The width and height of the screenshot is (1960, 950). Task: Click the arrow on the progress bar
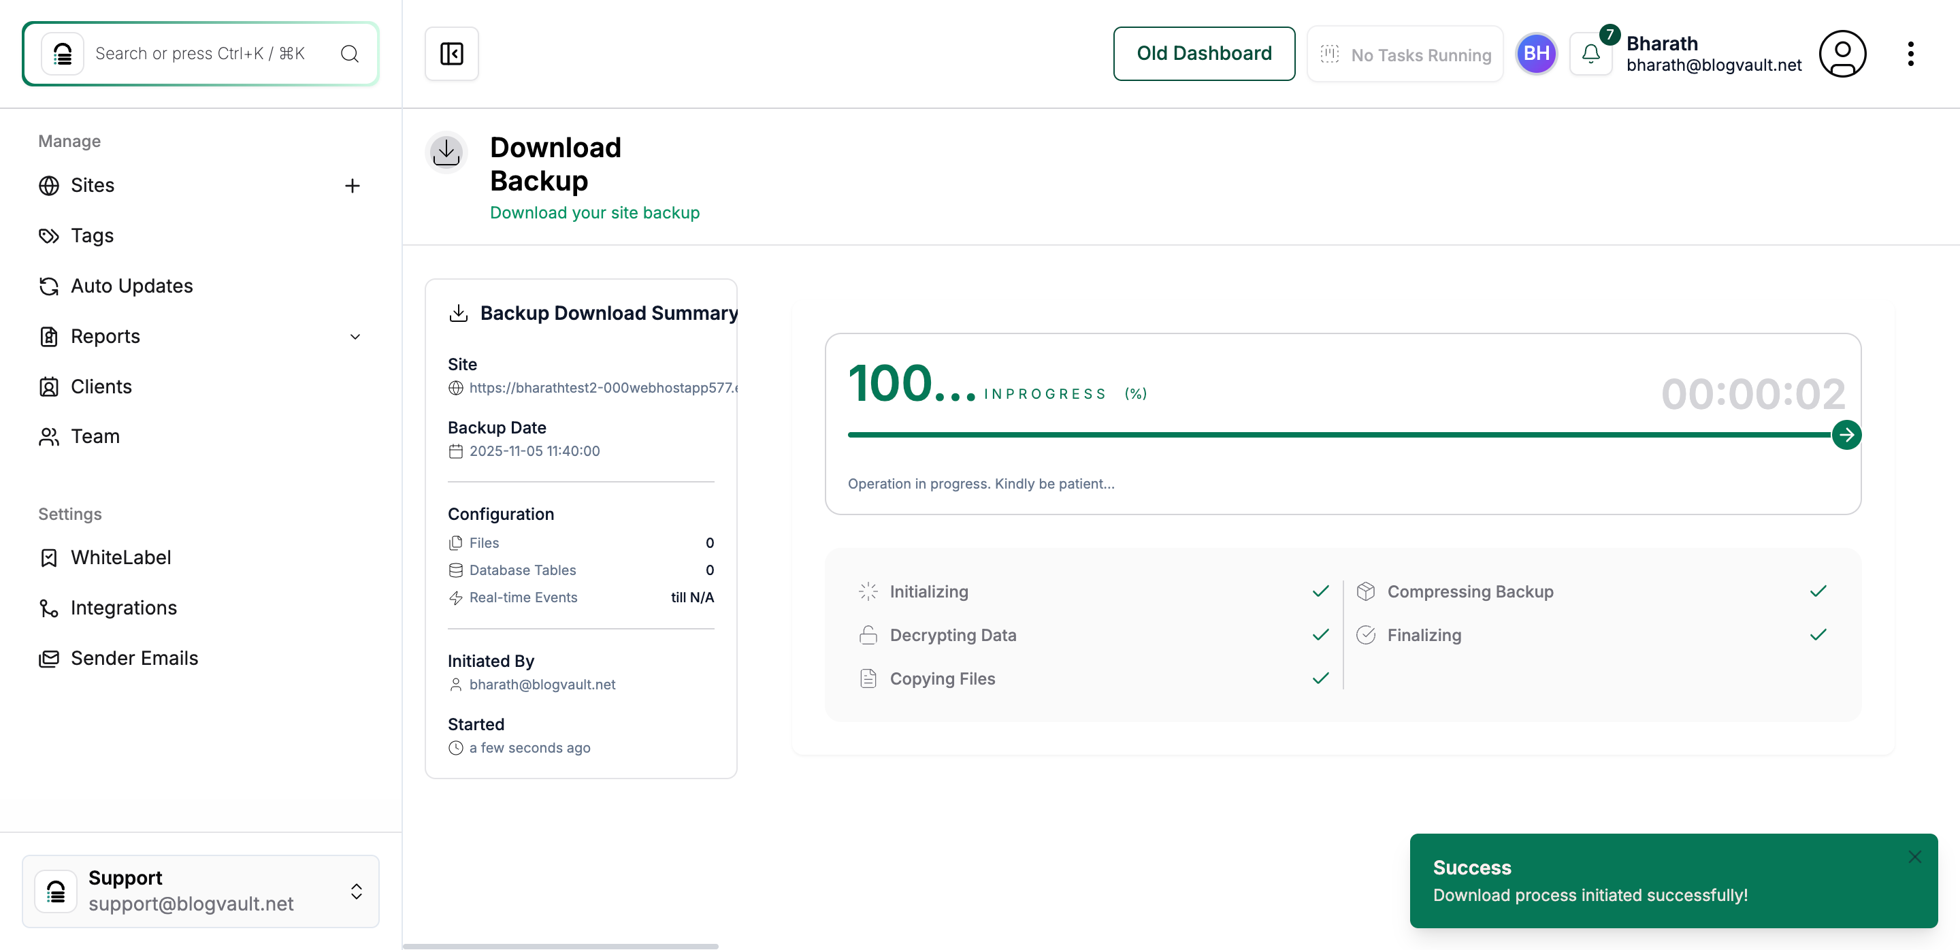point(1848,434)
